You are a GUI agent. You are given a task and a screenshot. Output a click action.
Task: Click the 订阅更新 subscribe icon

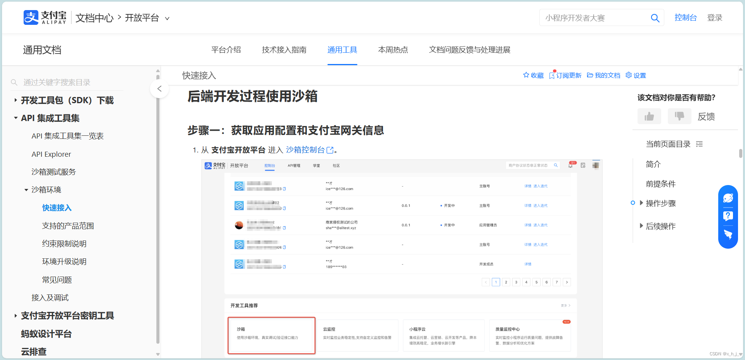(x=552, y=75)
